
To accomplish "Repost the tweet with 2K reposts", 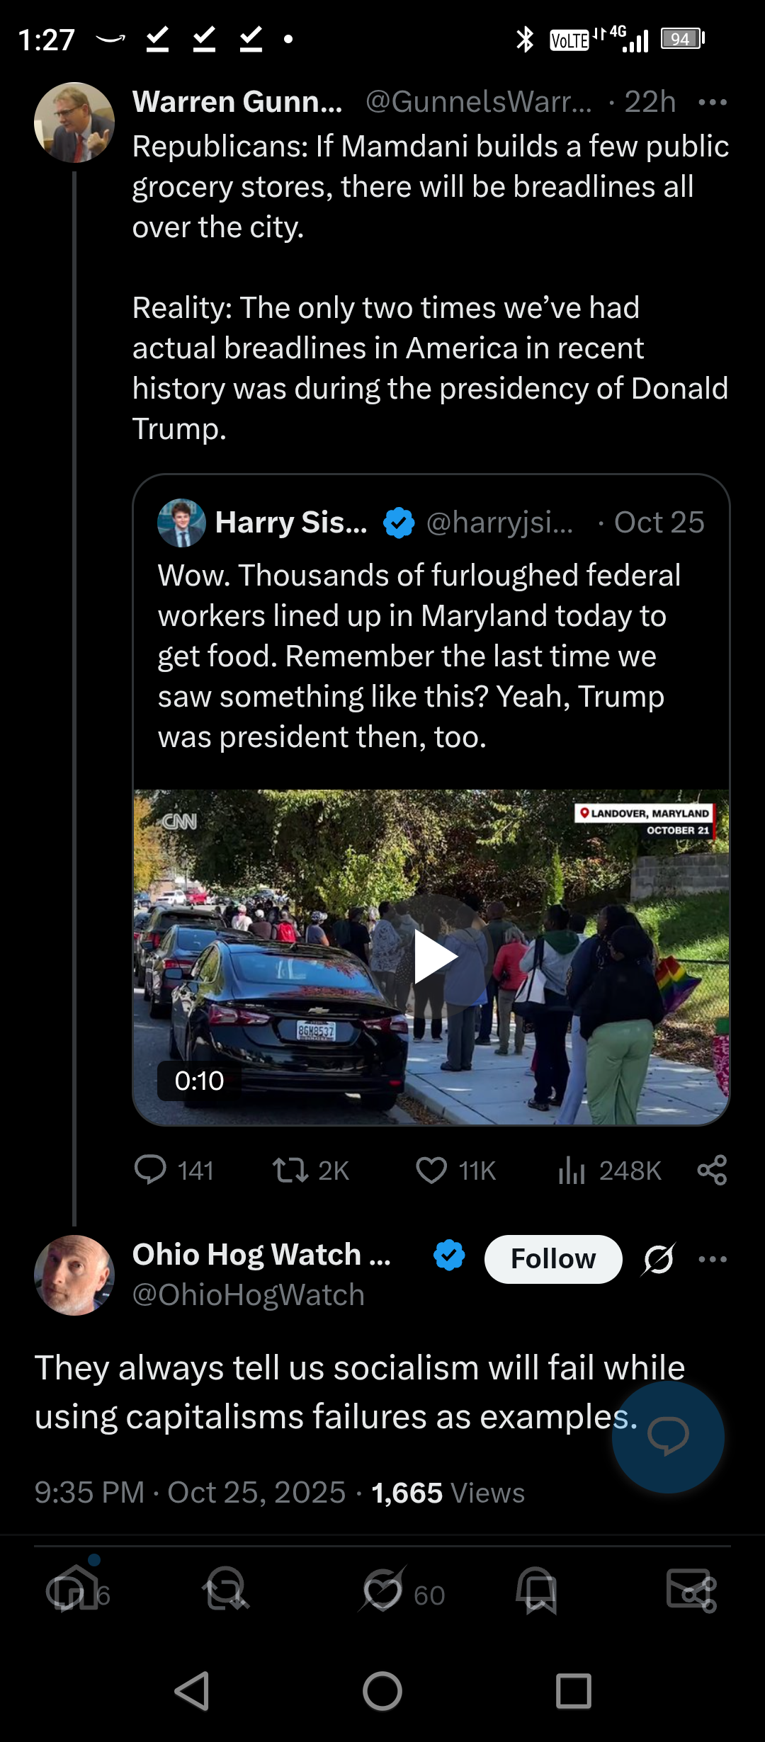I will pyautogui.click(x=290, y=1170).
